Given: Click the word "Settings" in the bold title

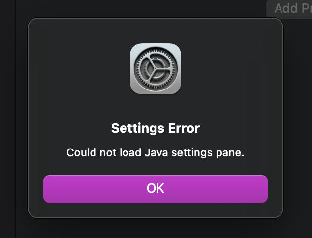Looking at the screenshot, I should tap(138, 129).
